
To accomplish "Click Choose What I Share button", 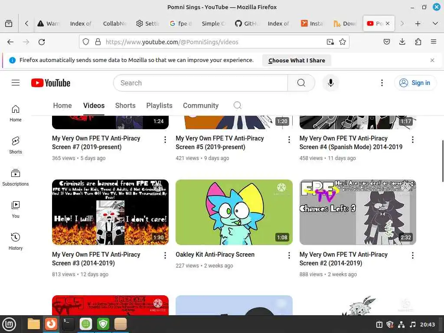I will [x=297, y=60].
